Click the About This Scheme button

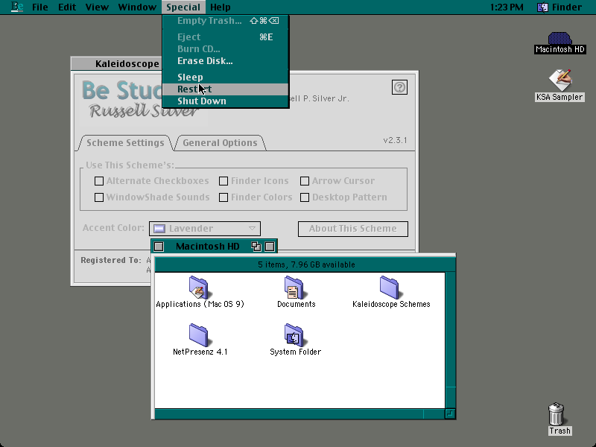(352, 229)
